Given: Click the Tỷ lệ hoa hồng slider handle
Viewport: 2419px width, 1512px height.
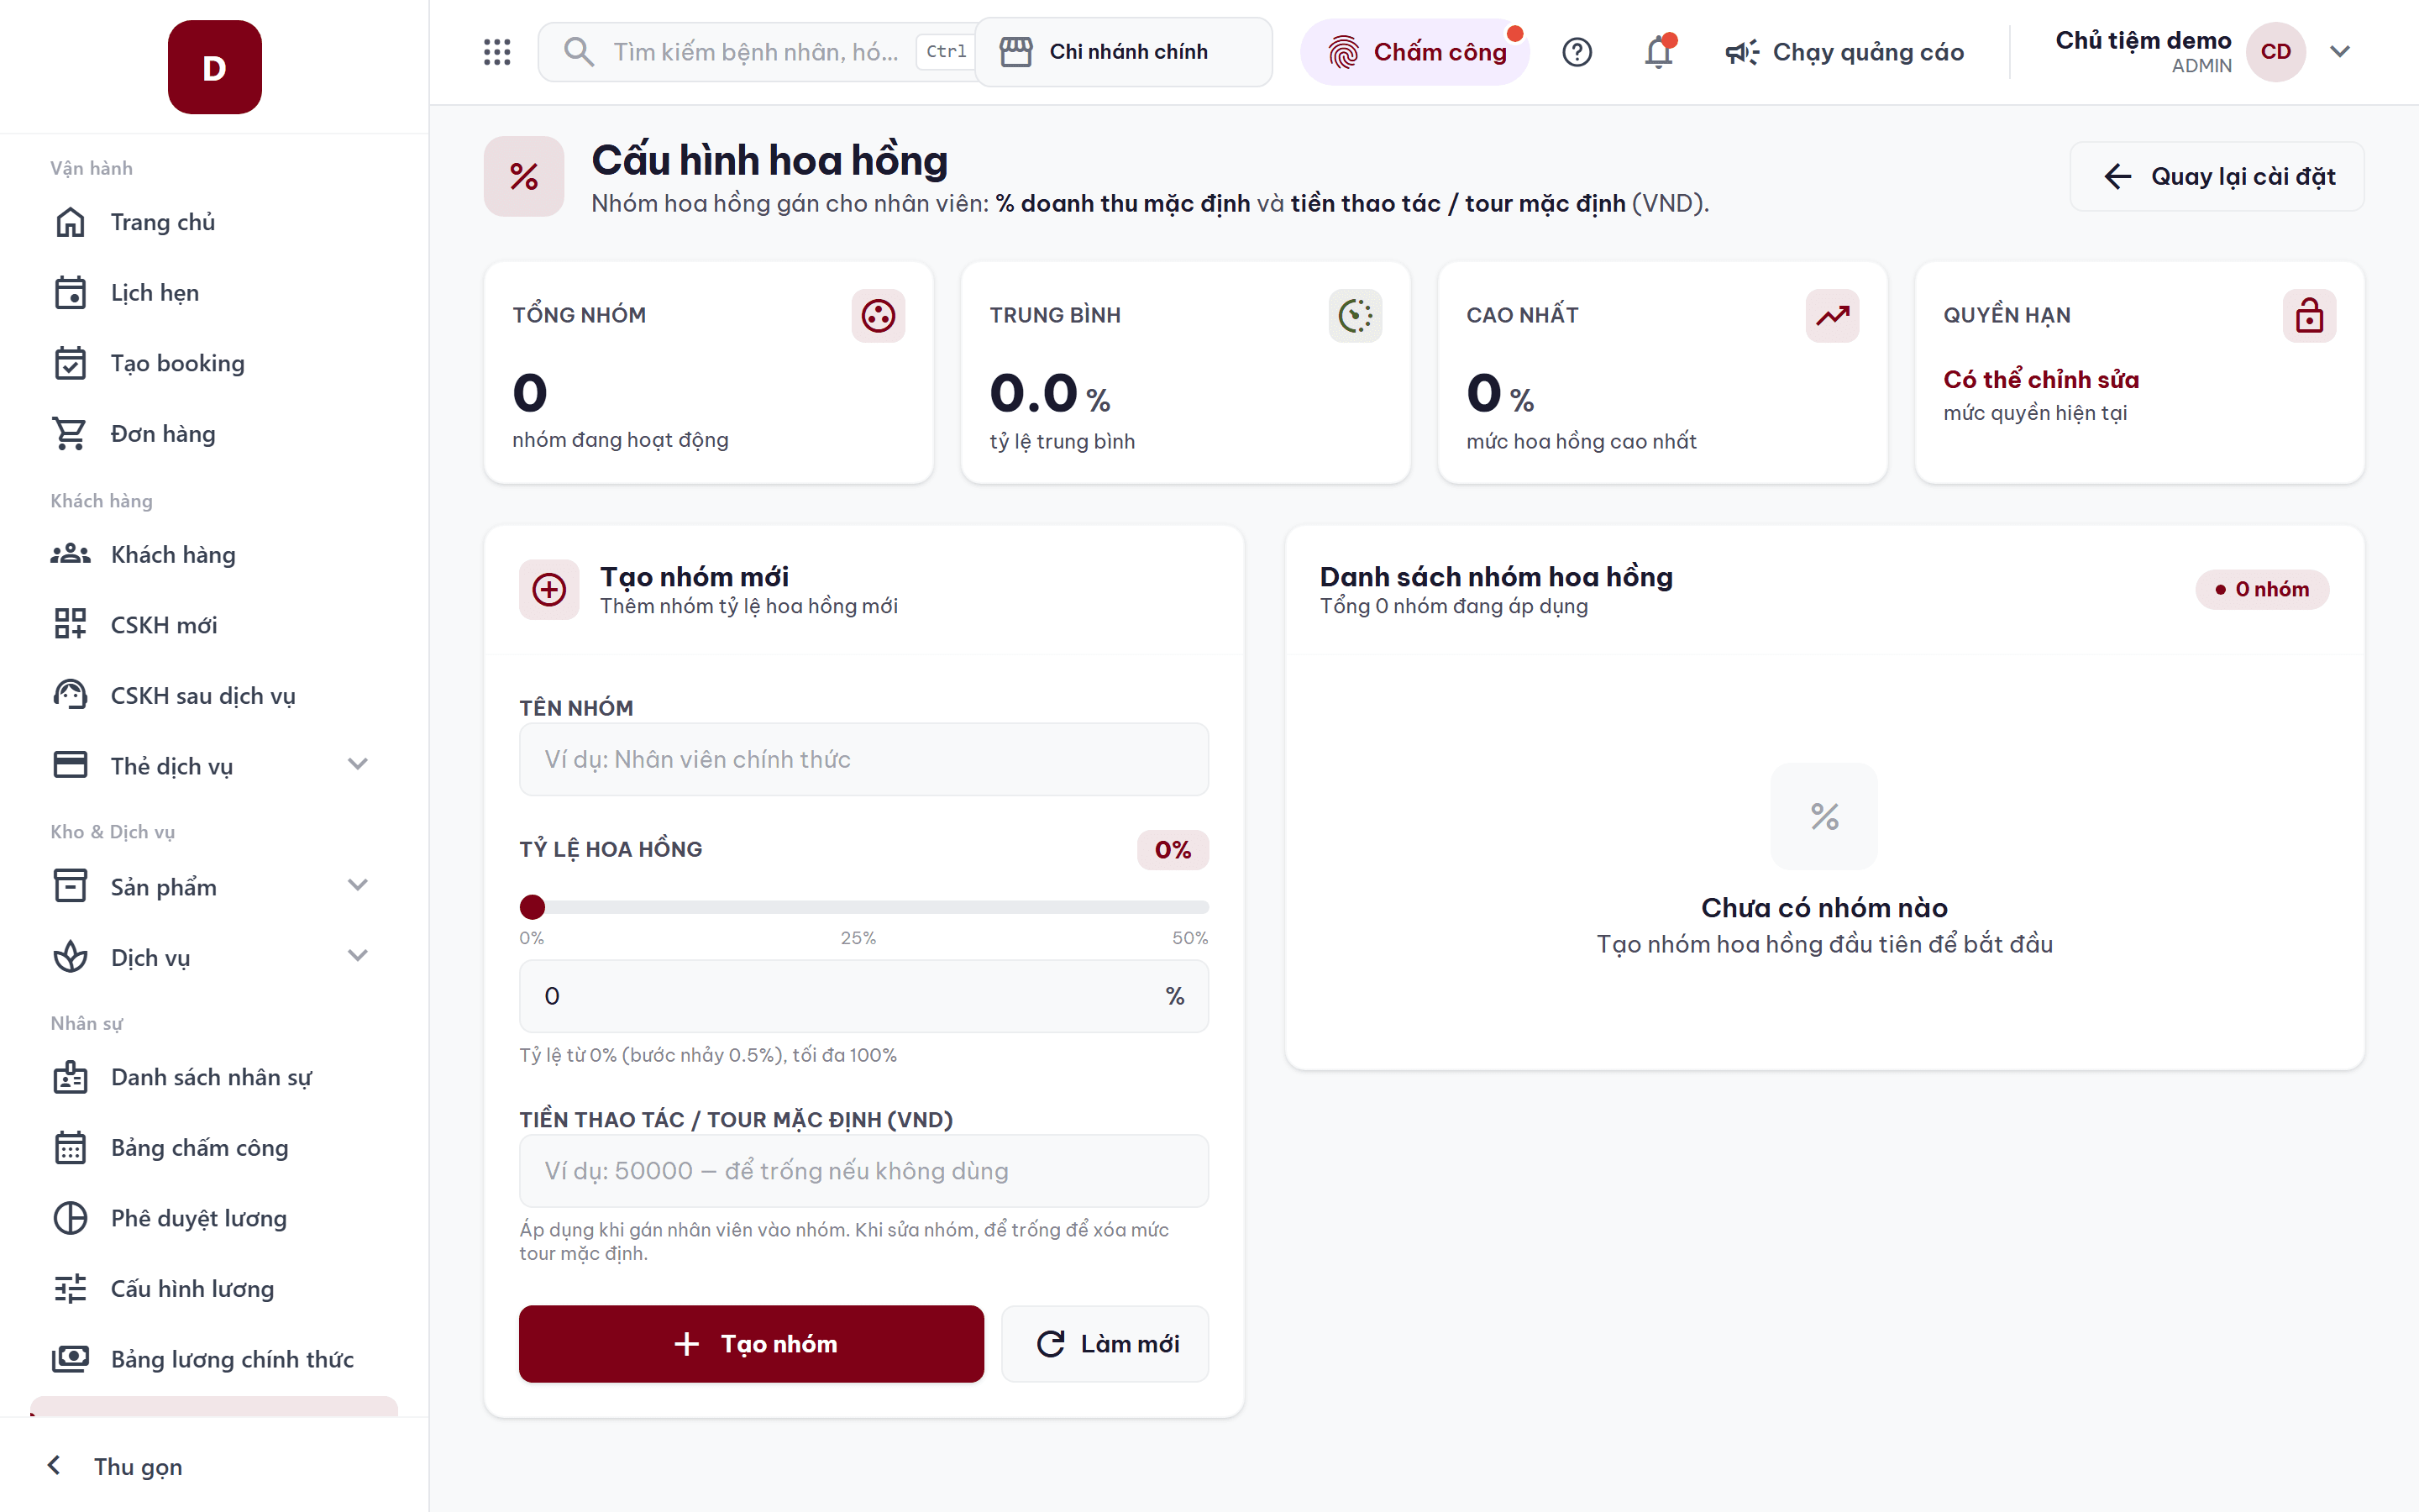Looking at the screenshot, I should (533, 907).
